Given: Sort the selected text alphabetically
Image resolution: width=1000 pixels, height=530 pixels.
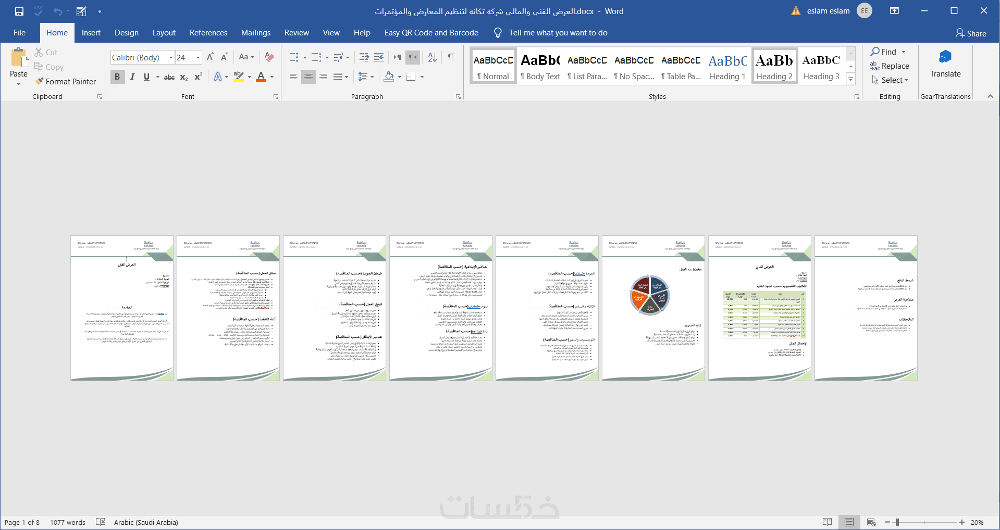Looking at the screenshot, I should [x=433, y=57].
